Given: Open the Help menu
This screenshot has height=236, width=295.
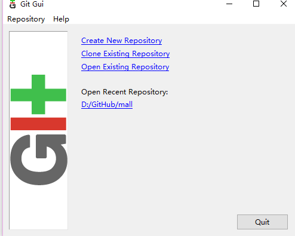Looking at the screenshot, I should pos(61,19).
